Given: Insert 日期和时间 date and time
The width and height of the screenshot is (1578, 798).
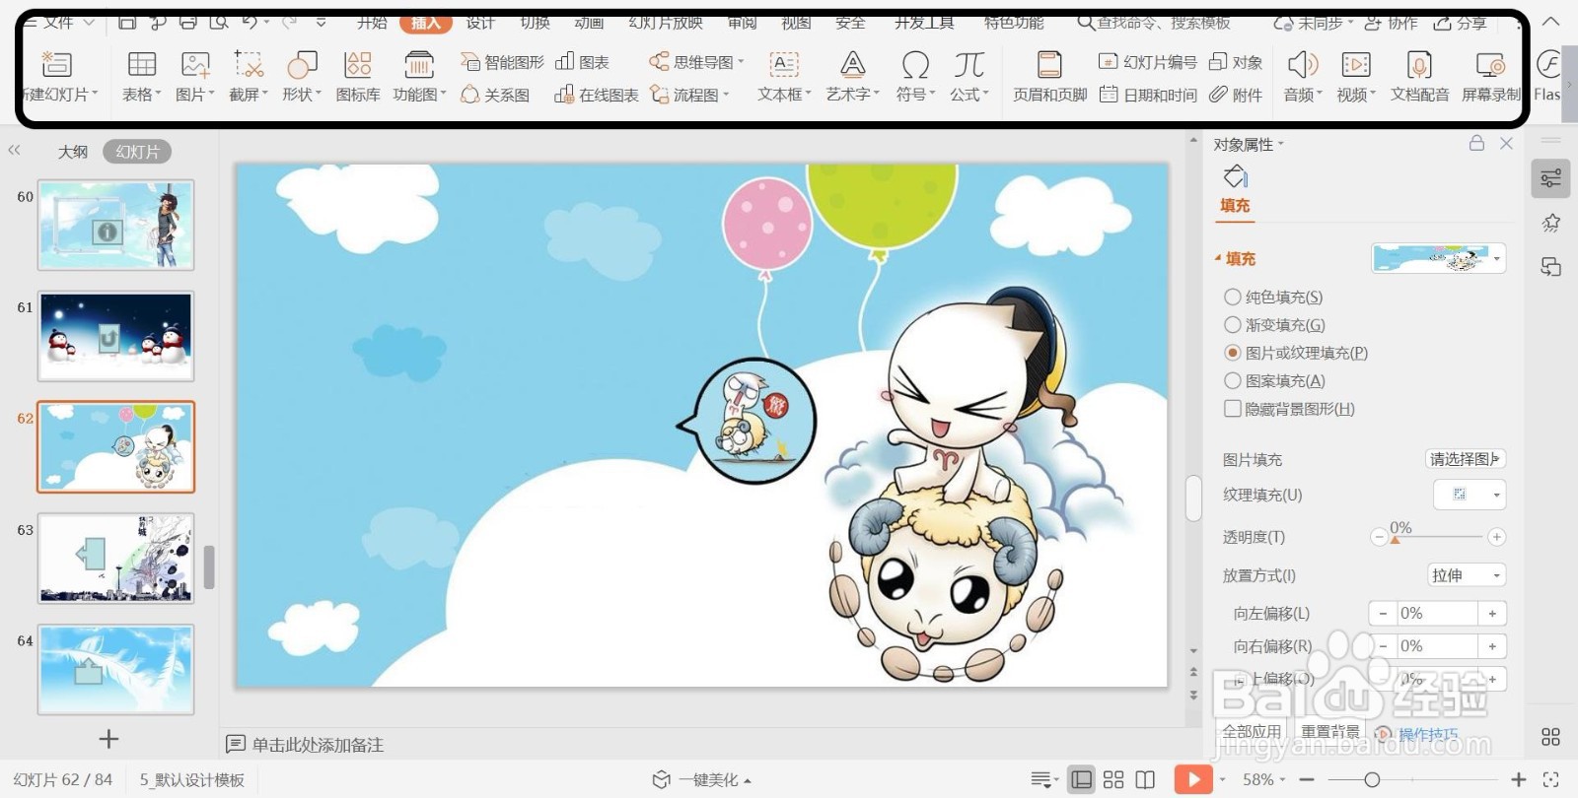Looking at the screenshot, I should pyautogui.click(x=1148, y=95).
